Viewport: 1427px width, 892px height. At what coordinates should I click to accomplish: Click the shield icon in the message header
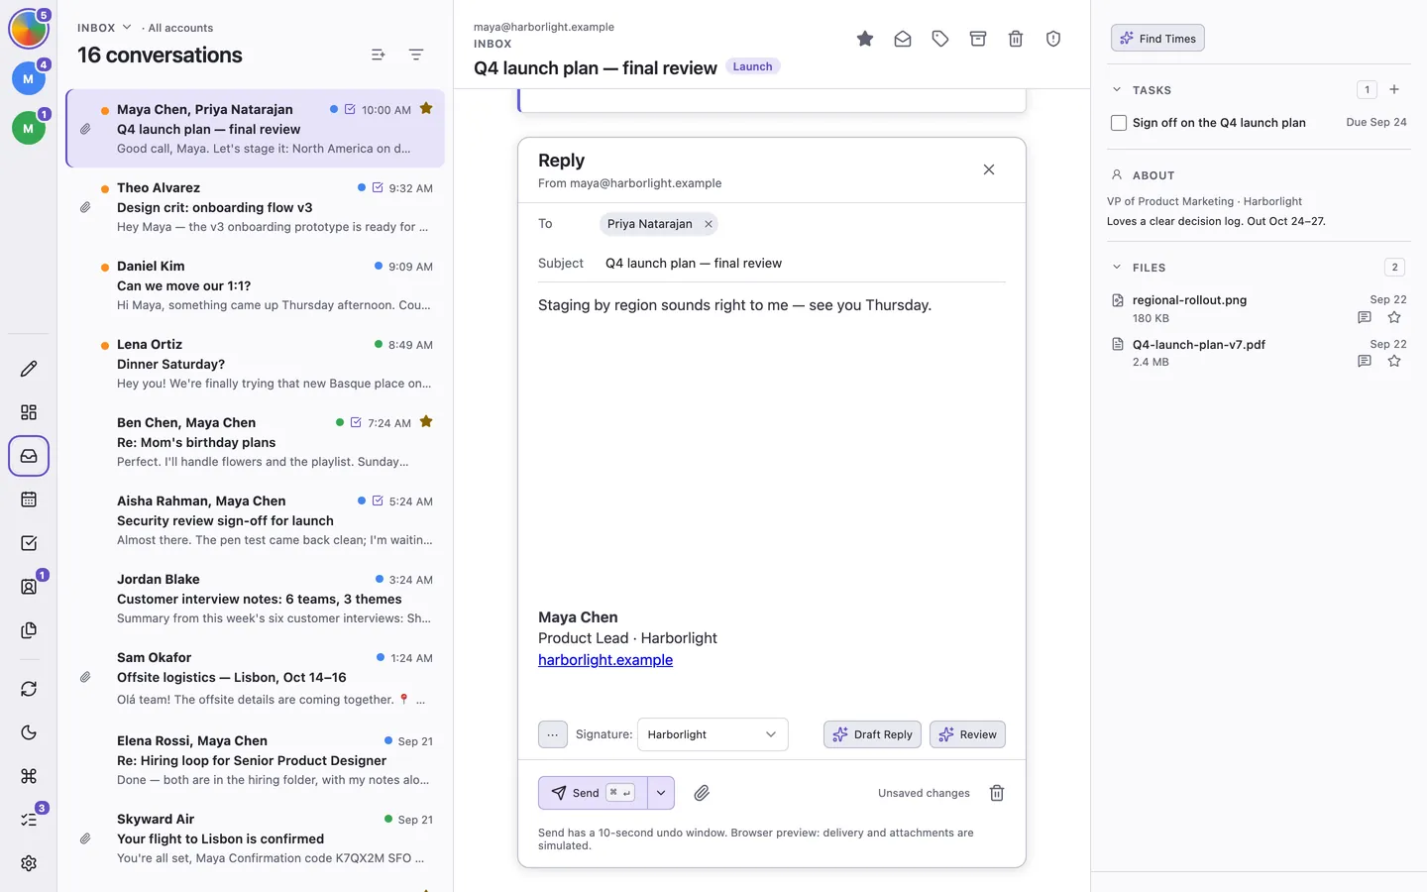point(1053,39)
